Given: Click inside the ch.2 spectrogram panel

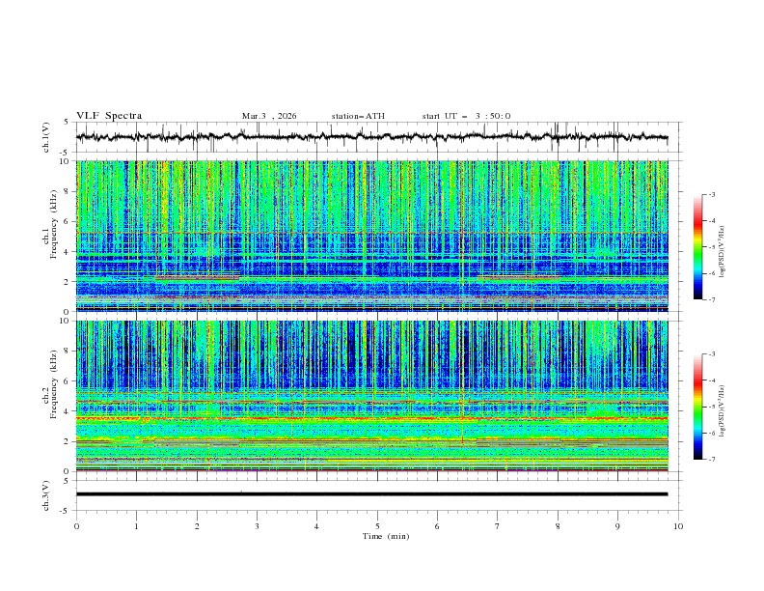Looking at the screenshot, I should click(x=371, y=396).
